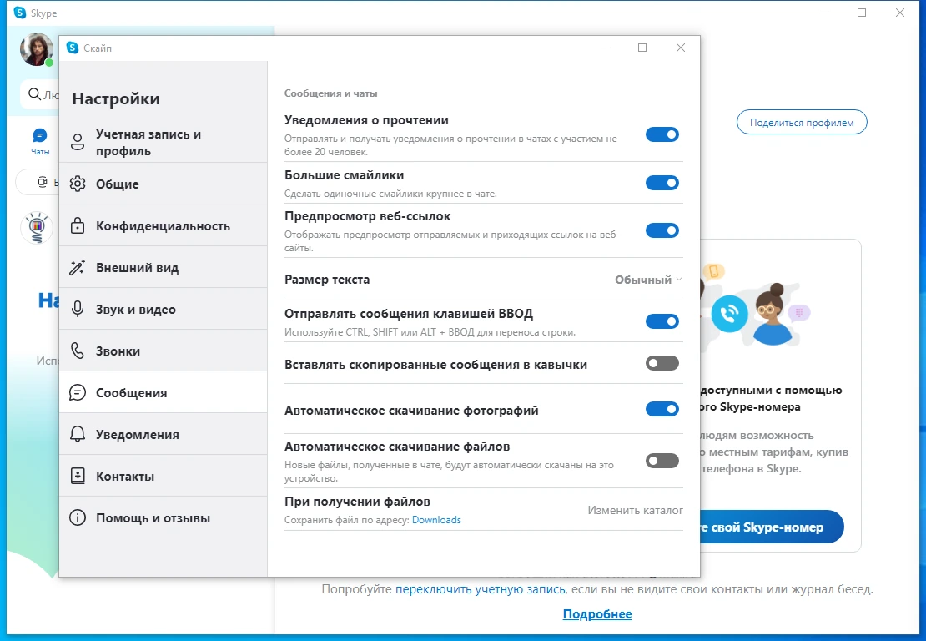The width and height of the screenshot is (926, 641).
Task: Click the Подробнее link
Action: (597, 614)
